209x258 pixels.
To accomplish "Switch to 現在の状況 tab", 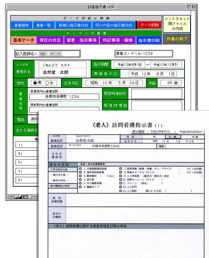I will tap(50, 40).
